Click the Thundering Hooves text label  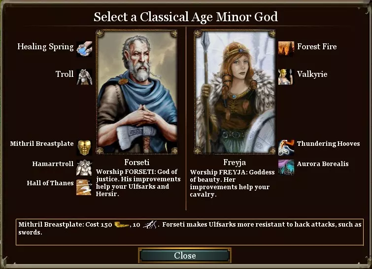[328, 143]
